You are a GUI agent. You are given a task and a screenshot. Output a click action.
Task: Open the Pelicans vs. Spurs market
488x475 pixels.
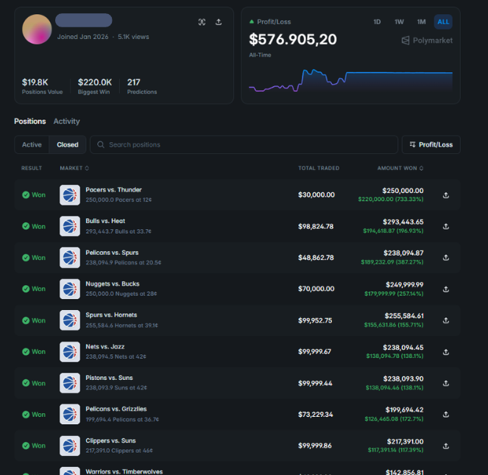click(x=112, y=253)
